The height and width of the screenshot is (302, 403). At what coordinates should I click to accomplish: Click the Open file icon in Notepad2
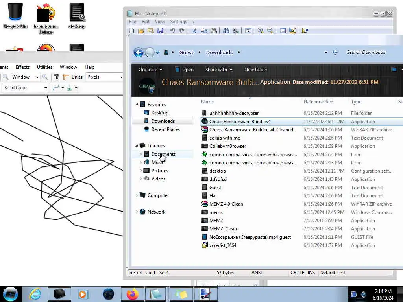[141, 31]
